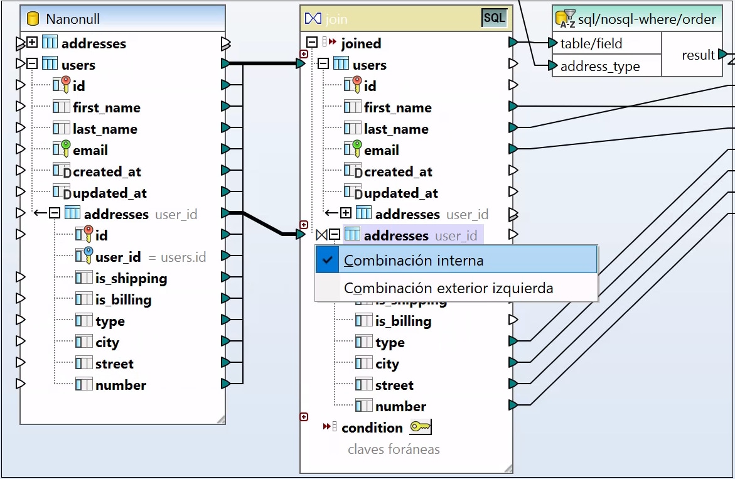
Task: Click the address_type input parameter
Action: click(599, 66)
